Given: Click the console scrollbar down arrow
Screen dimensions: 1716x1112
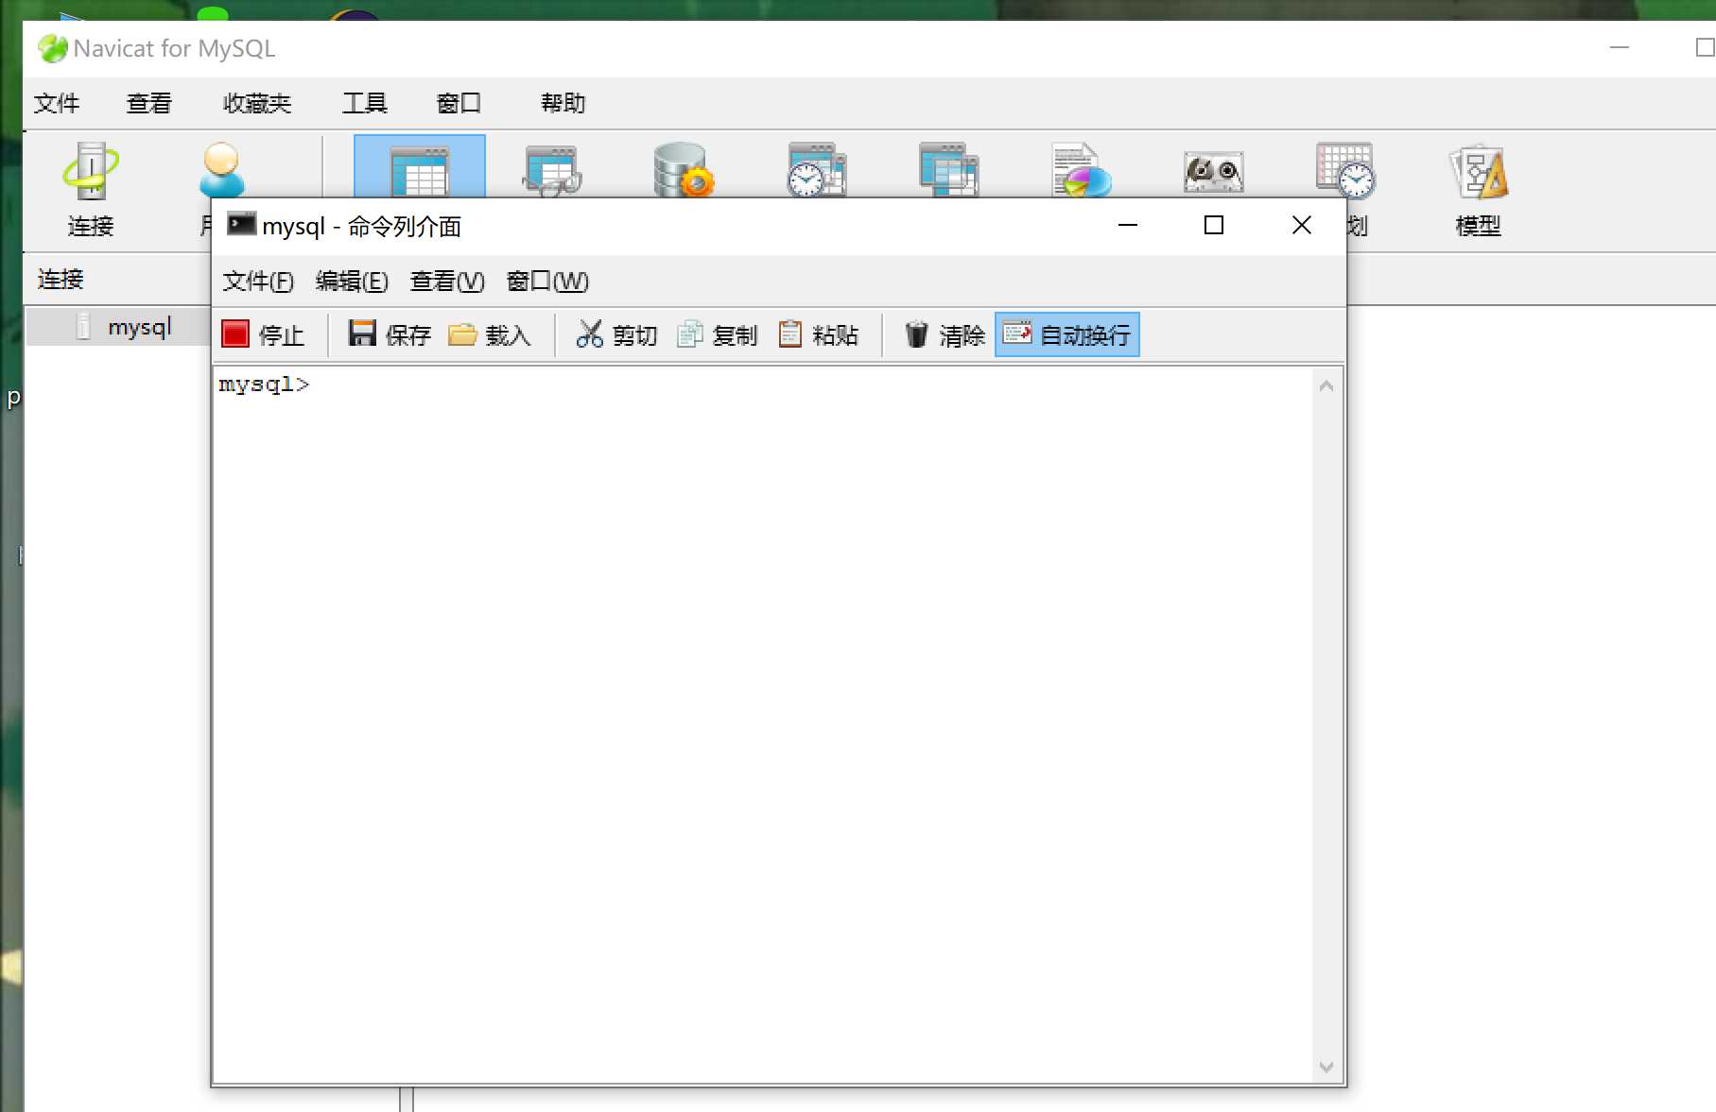Looking at the screenshot, I should click(1326, 1067).
